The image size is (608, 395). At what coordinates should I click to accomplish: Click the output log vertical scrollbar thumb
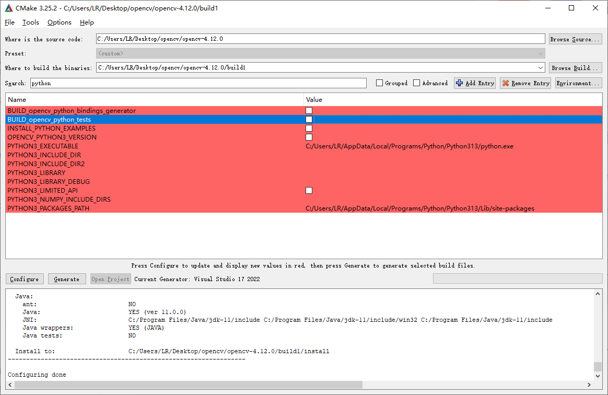pos(598,367)
